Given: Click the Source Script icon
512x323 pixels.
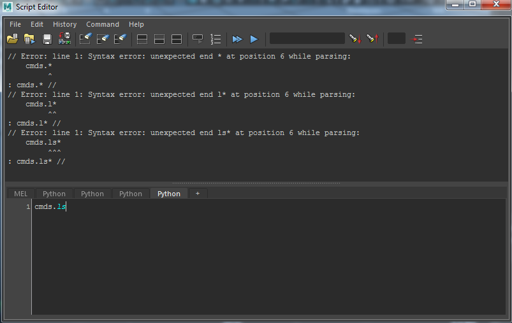Looking at the screenshot, I should (x=29, y=39).
